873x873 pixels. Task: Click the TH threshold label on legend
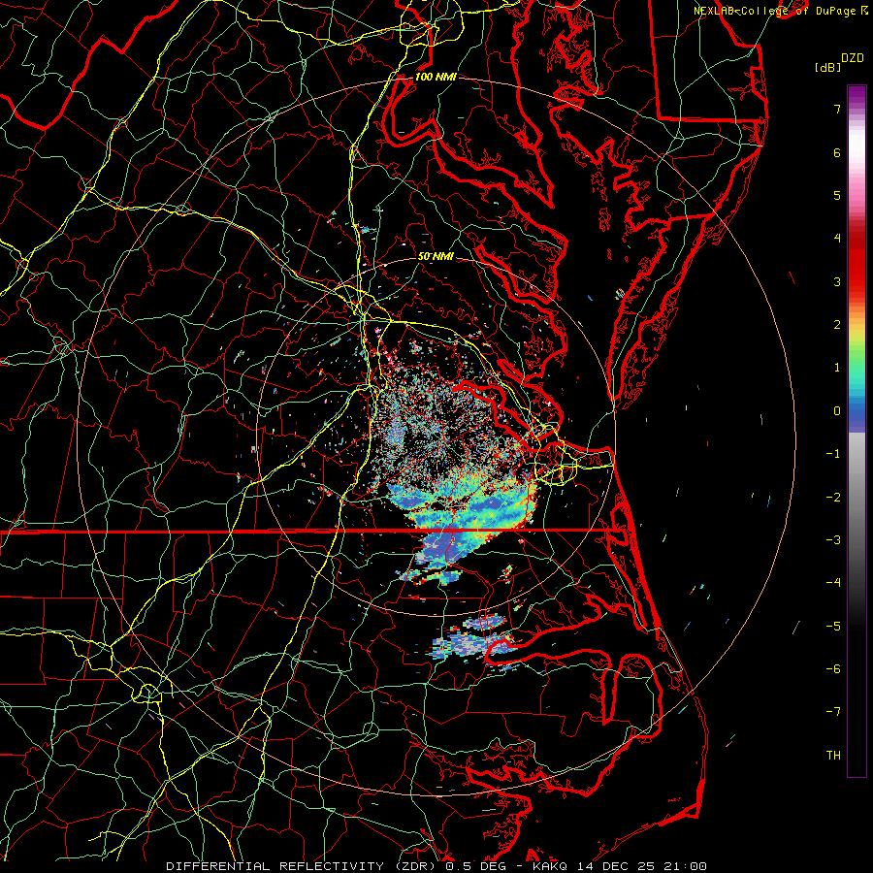pyautogui.click(x=833, y=756)
